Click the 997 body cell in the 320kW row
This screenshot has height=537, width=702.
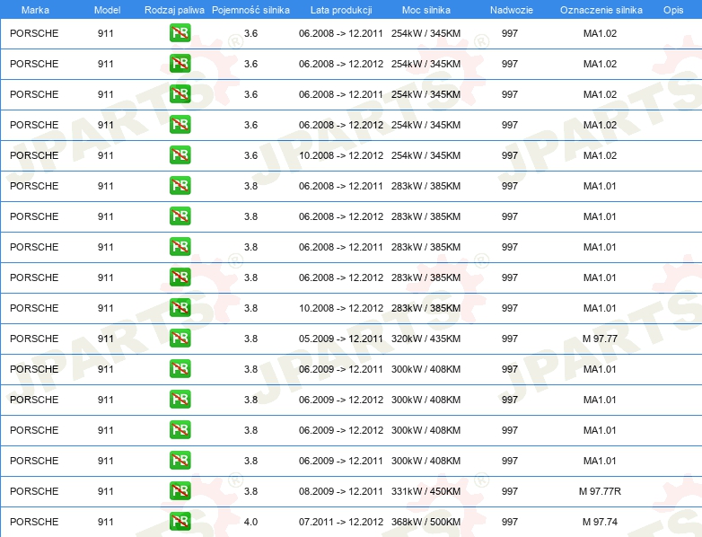(510, 339)
